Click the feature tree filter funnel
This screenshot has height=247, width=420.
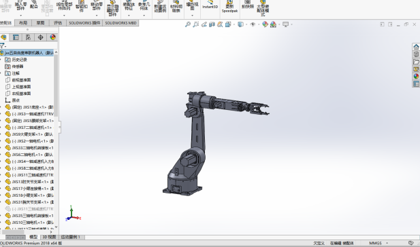[2, 46]
